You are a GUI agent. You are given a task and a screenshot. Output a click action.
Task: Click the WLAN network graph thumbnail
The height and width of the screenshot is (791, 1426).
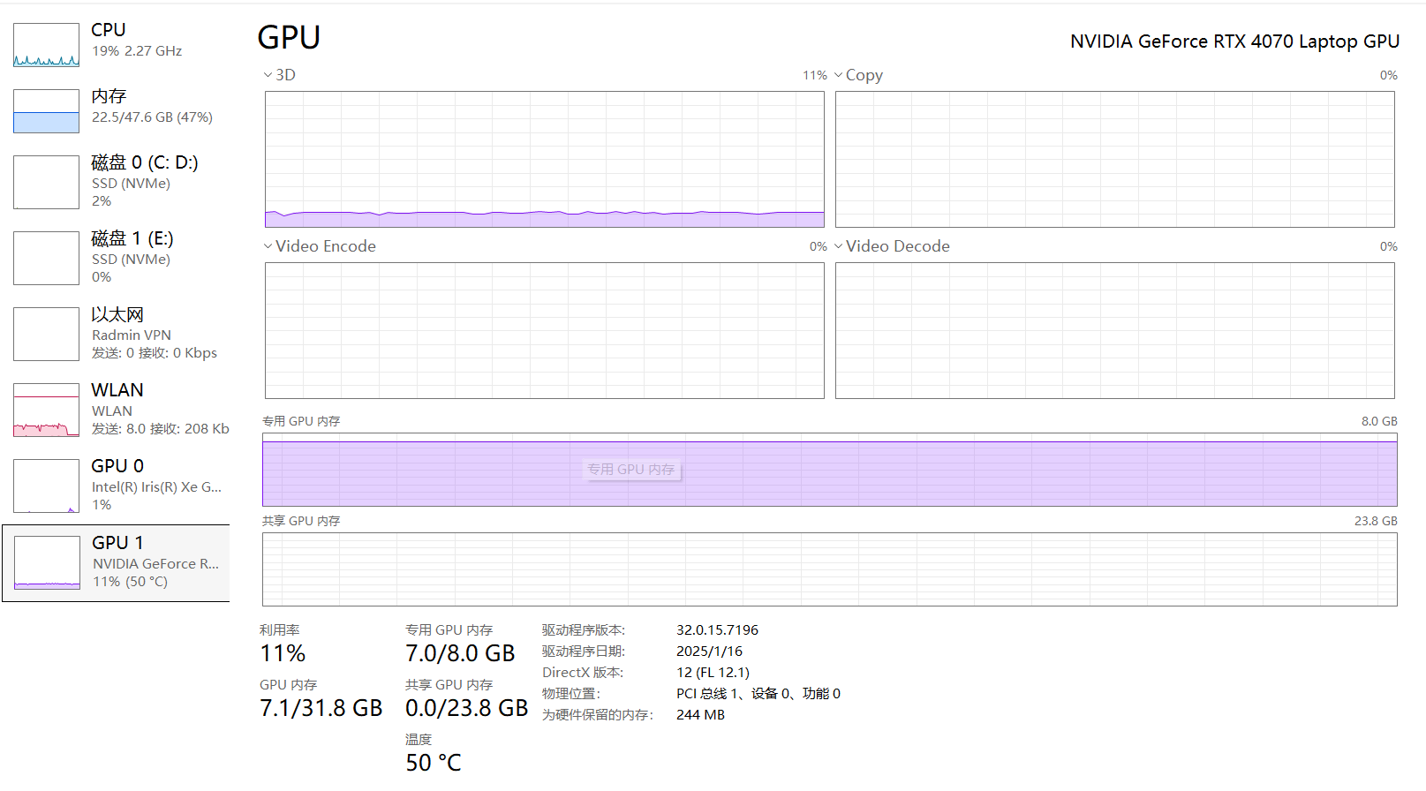point(46,410)
